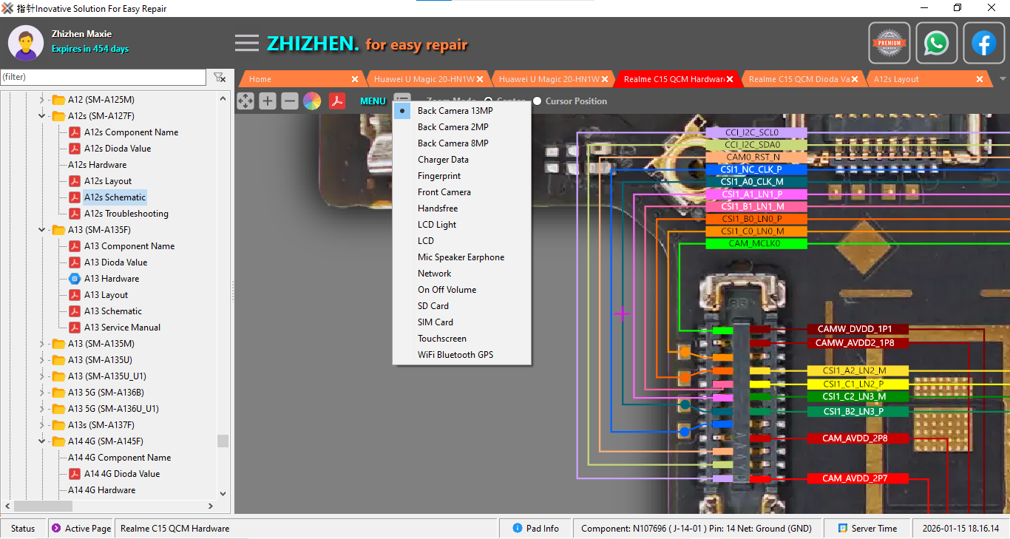Open the color wheel picker
This screenshot has width=1010, height=539.
(312, 101)
